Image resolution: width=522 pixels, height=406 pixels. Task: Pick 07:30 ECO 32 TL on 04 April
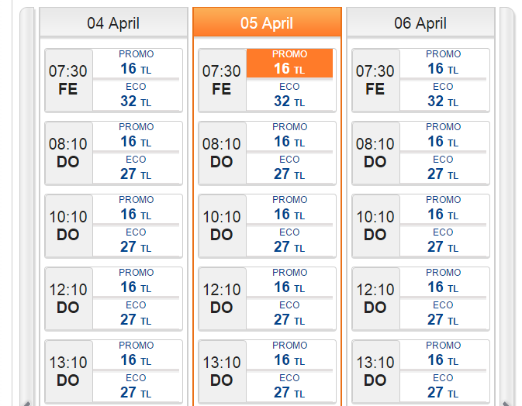tap(137, 95)
